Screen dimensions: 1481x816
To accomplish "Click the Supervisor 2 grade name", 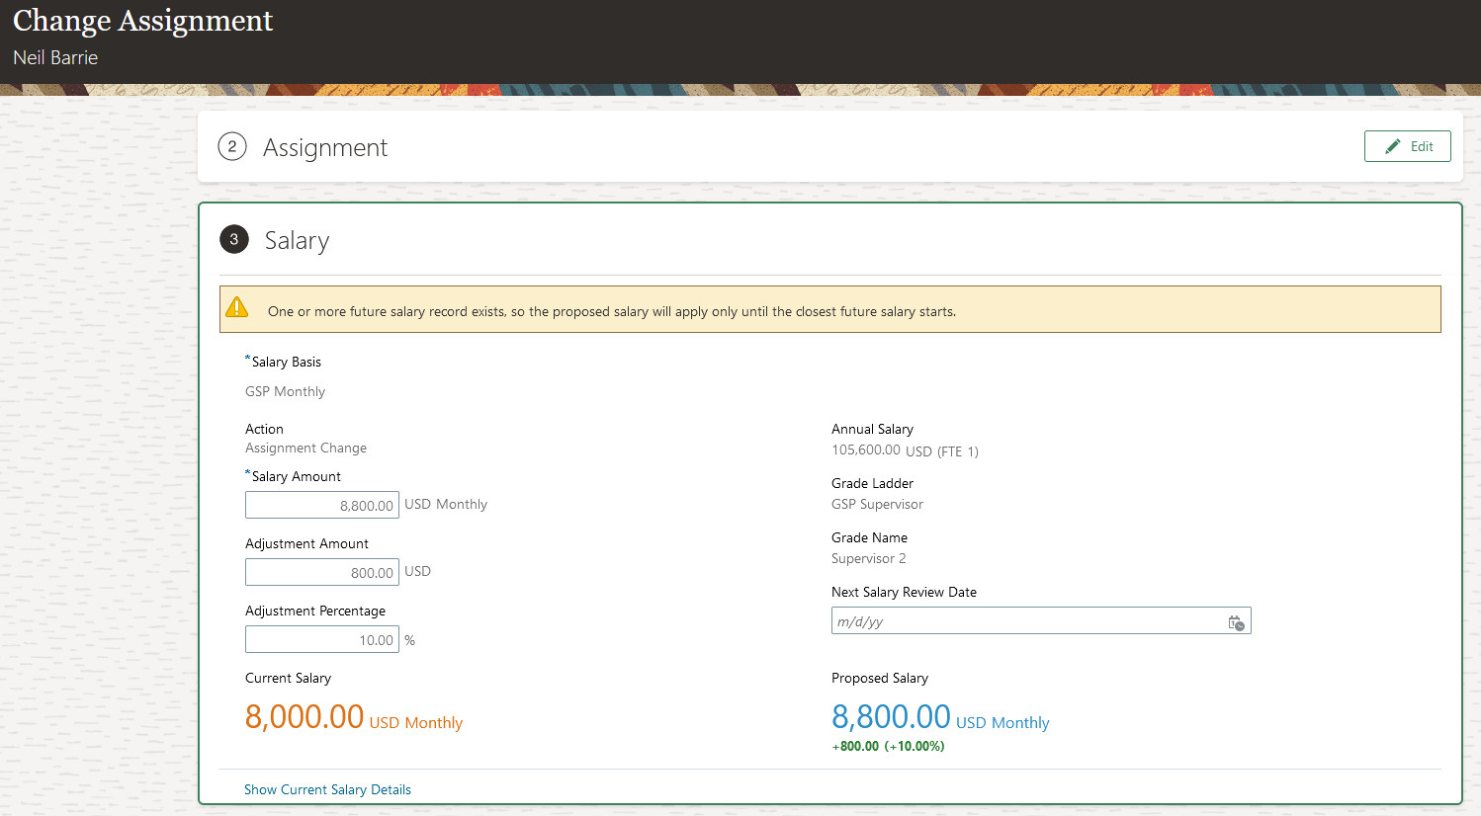I will click(x=868, y=558).
